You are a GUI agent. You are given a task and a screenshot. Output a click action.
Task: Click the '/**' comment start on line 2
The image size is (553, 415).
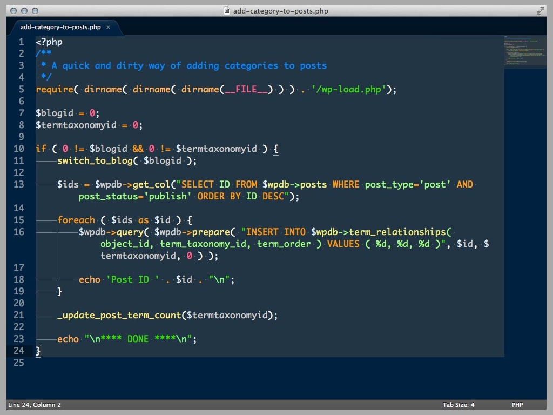tap(43, 53)
